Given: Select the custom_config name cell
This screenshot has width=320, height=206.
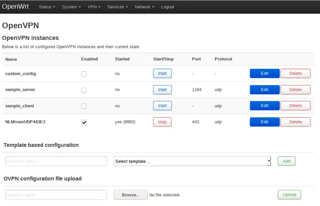Looking at the screenshot, I should (21, 74).
